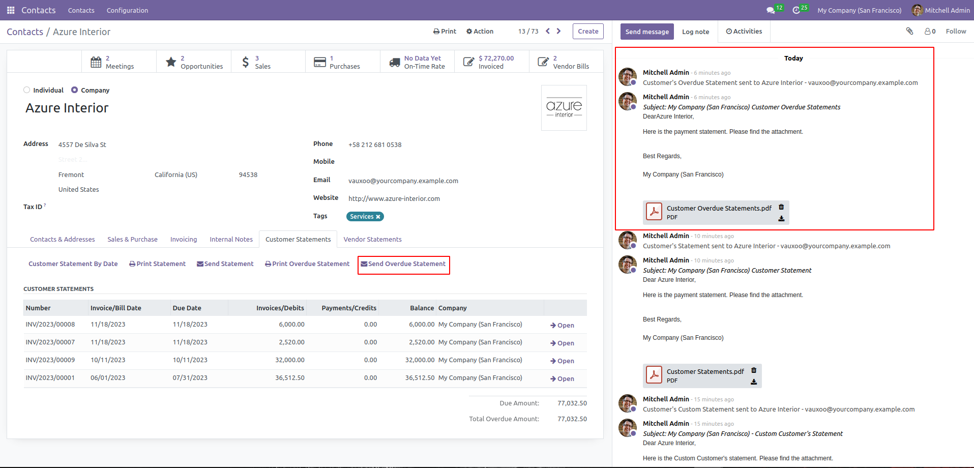Open the Meetings calendar stat button
The height and width of the screenshot is (468, 974).
[x=119, y=62]
